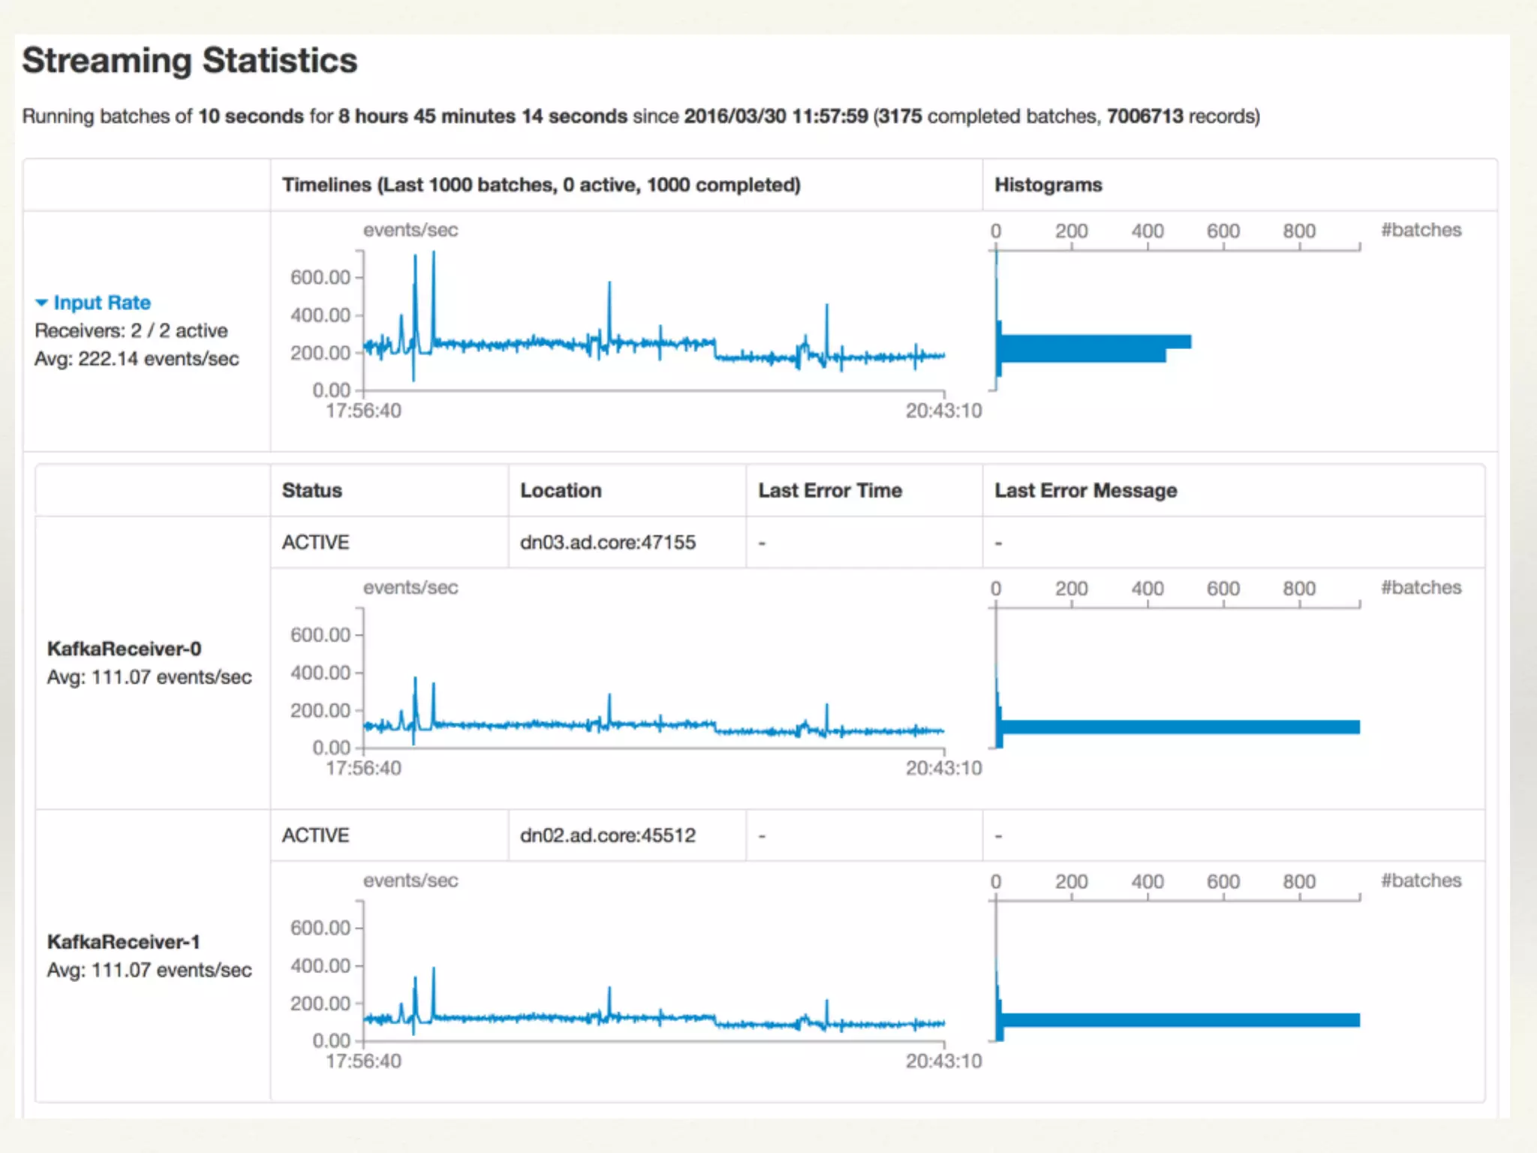Click the KafkaReceiver-1 label
Image resolution: width=1537 pixels, height=1153 pixels.
(x=124, y=941)
